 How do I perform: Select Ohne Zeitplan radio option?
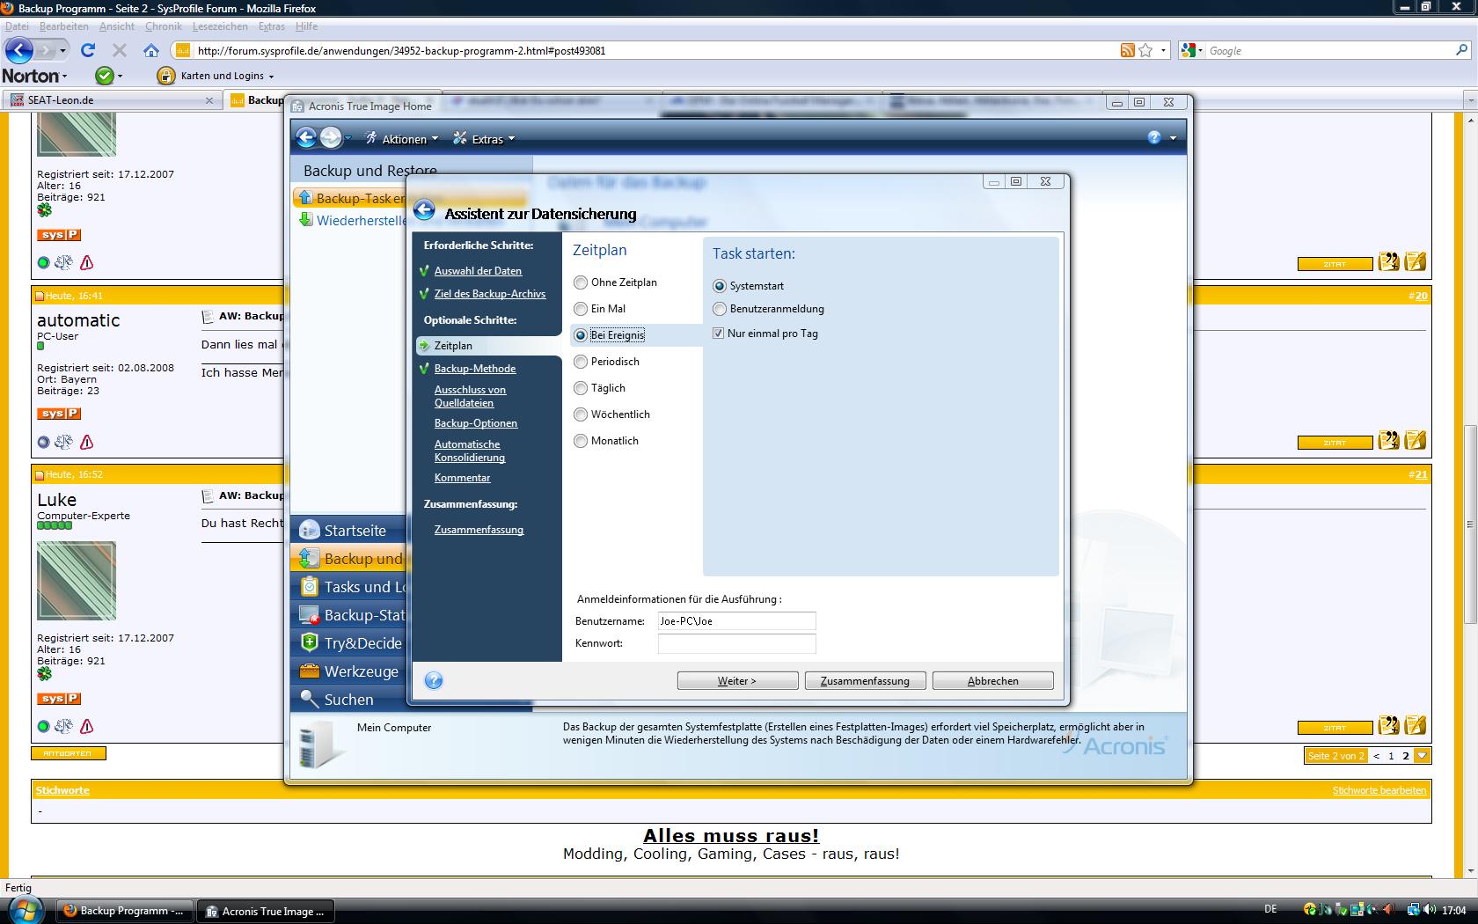click(x=581, y=282)
